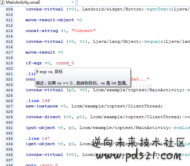The height and width of the screenshot is (166, 190).
Task: Click equals method name on line 315
Action: tap(155, 41)
